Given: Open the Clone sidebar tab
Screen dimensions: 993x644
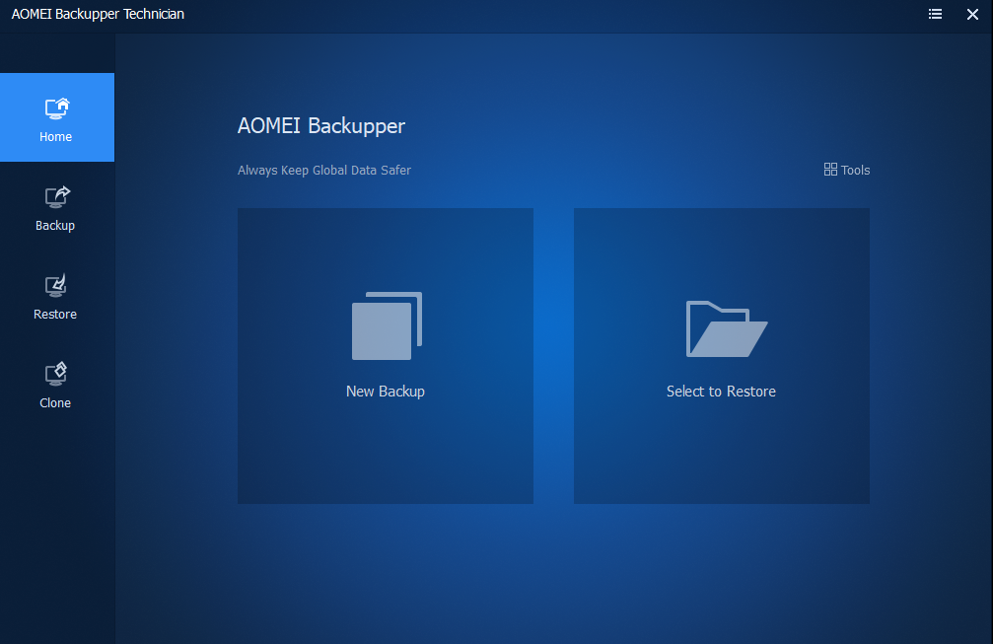Looking at the screenshot, I should [57, 383].
